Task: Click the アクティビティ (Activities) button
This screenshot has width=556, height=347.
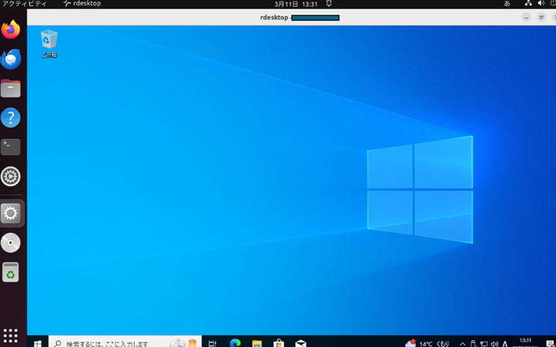Action: tap(25, 4)
